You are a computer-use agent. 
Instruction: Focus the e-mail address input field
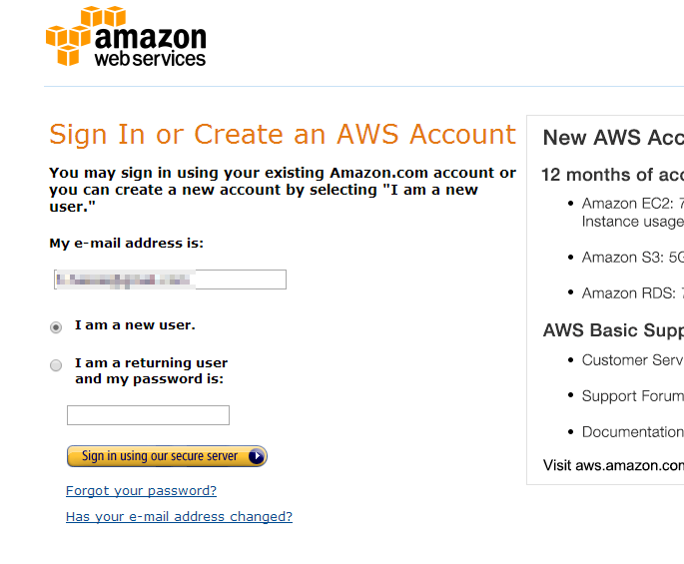pos(170,280)
